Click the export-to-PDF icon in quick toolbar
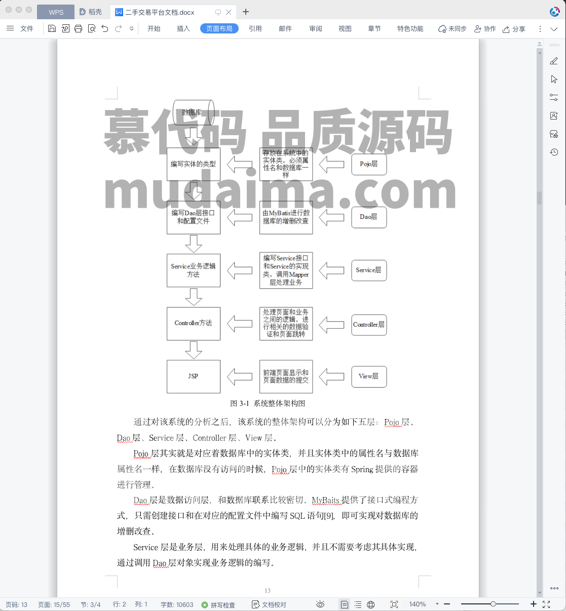Screen dimensions: 566x611 click(x=65, y=29)
